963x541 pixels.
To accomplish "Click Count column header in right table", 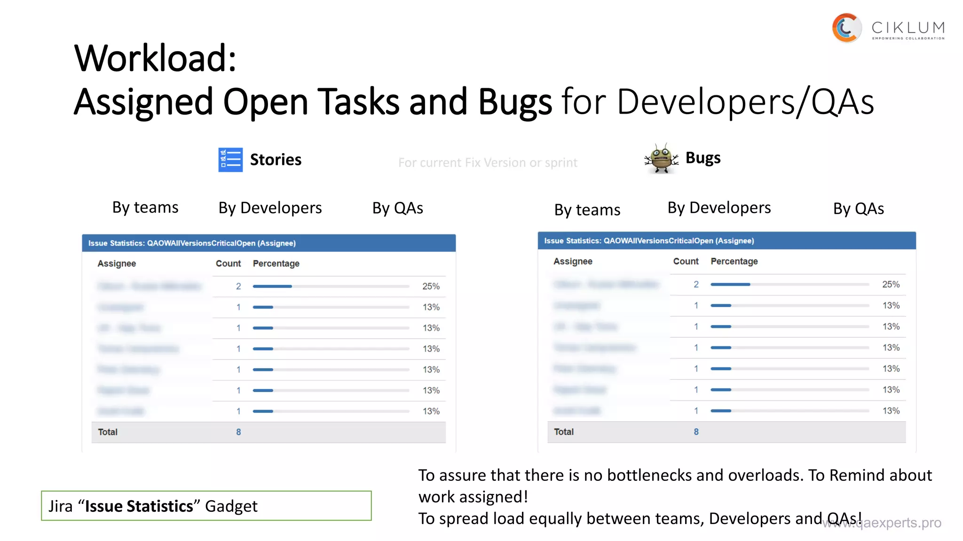I will click(x=686, y=261).
